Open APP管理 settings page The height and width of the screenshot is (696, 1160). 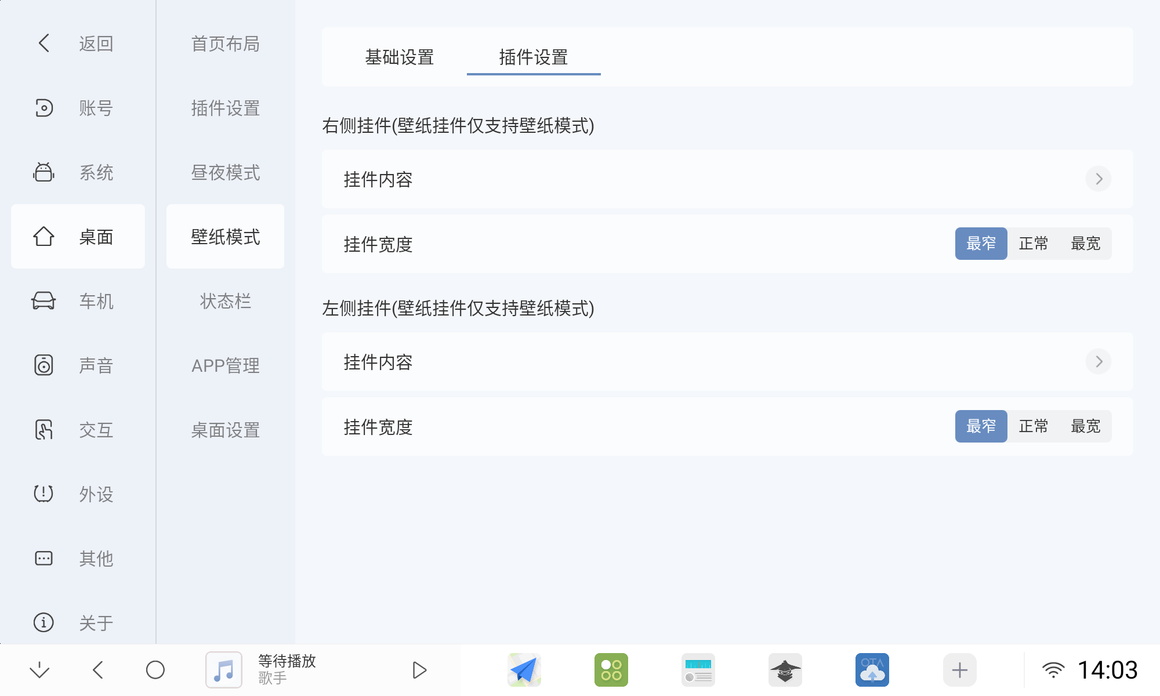pos(225,365)
